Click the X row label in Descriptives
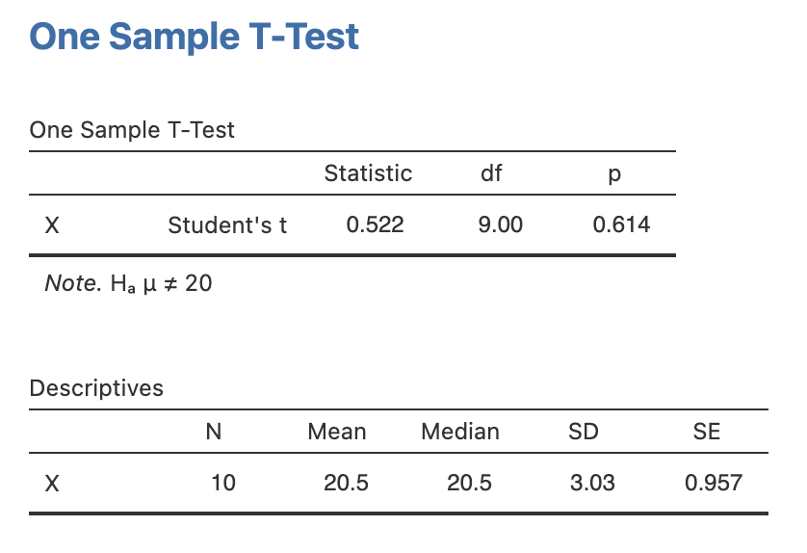 pyautogui.click(x=53, y=483)
